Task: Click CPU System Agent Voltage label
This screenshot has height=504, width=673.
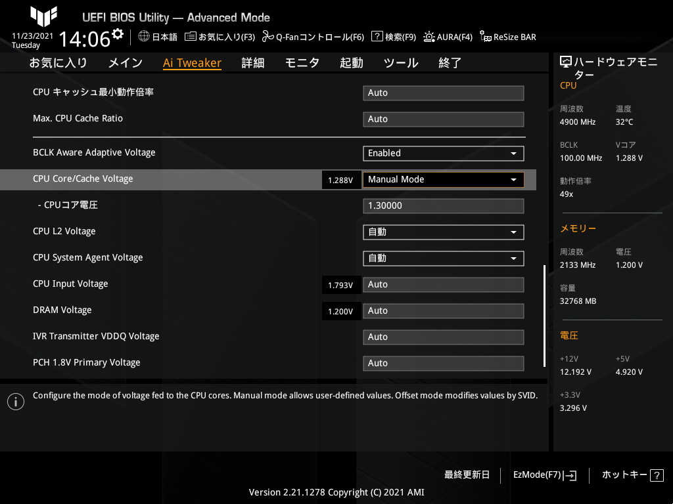Action: pos(87,257)
